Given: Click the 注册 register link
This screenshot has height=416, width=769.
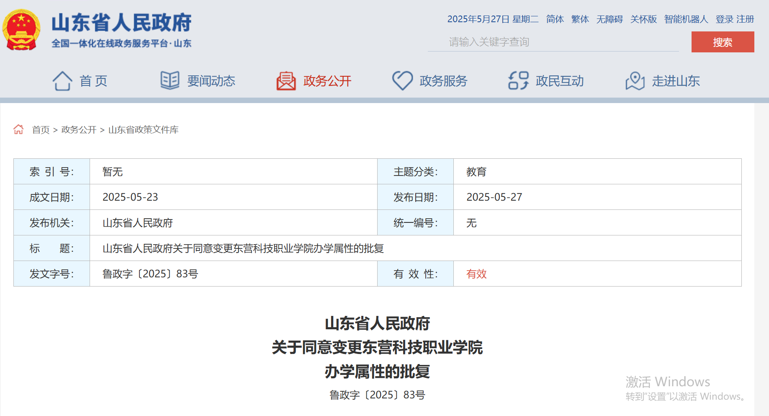Looking at the screenshot, I should (x=745, y=19).
